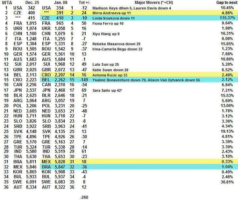238x200 pixels.
Task: Select the 36.81% gap value
Action: tap(227, 182)
